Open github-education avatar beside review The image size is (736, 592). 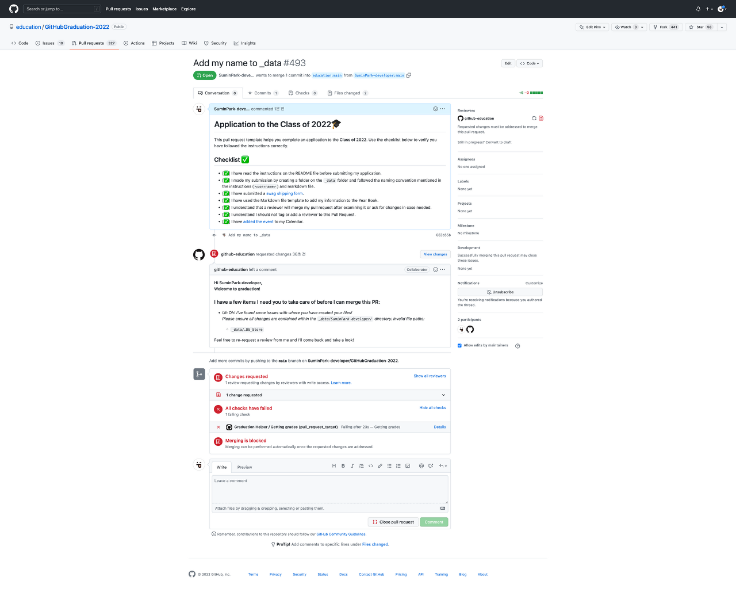click(199, 254)
